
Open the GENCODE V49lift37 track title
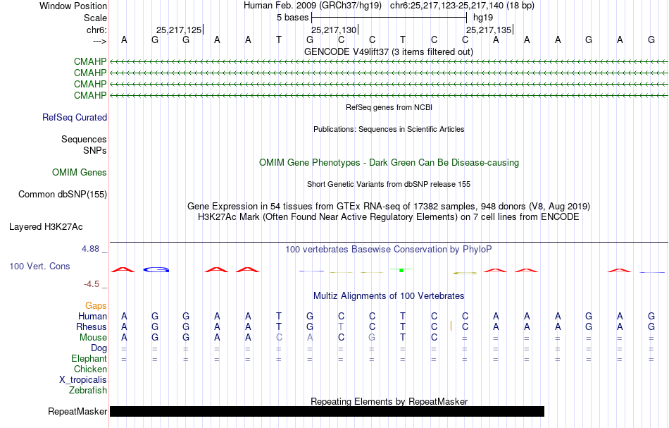[x=388, y=51]
